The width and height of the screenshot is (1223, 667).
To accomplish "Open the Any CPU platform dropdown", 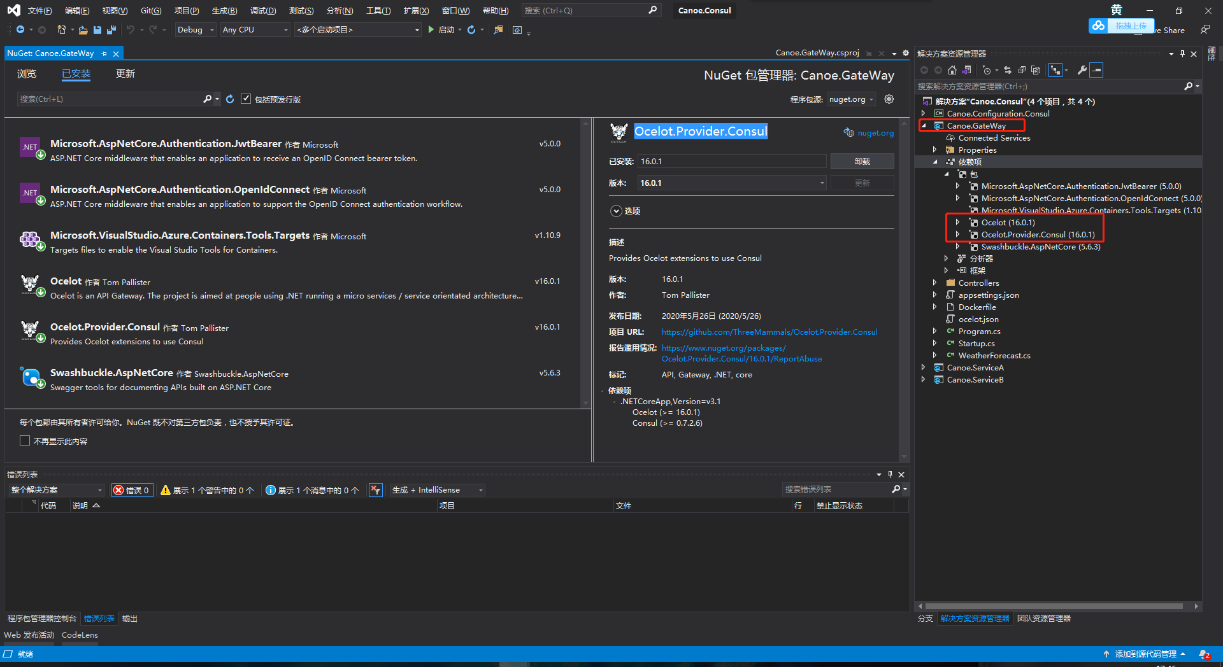I will 255,30.
